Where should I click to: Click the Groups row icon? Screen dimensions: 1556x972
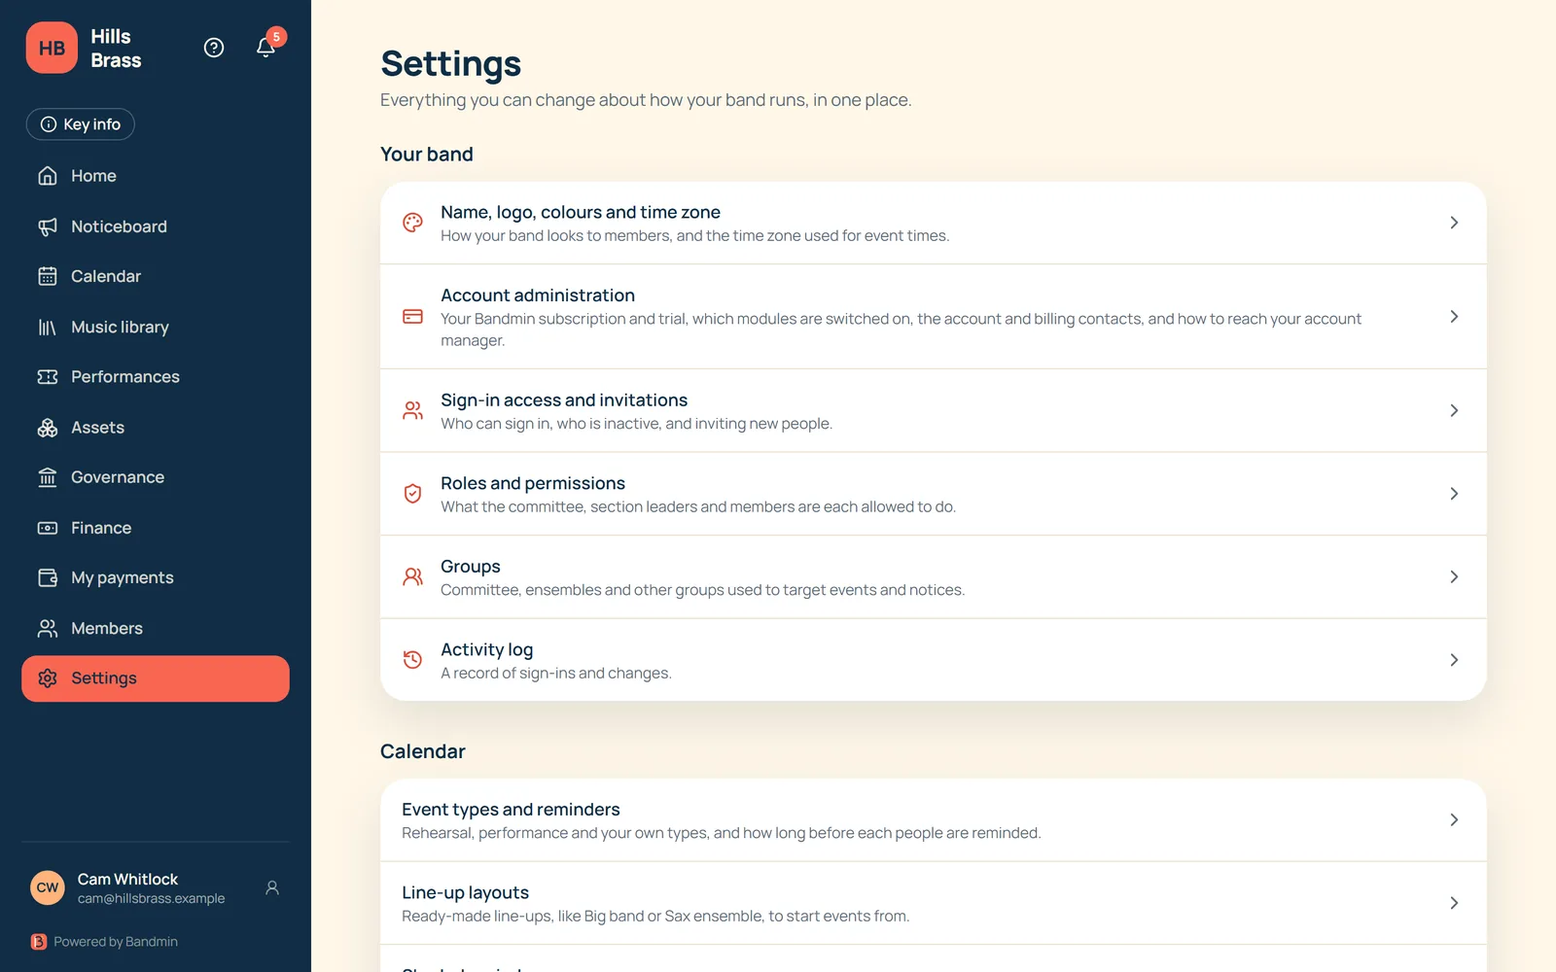click(413, 576)
